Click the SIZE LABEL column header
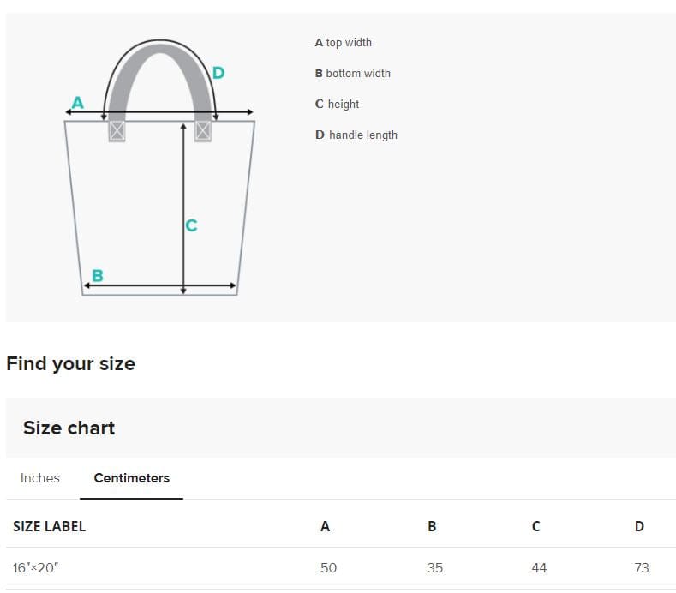Screen dimensions: 676x593 coord(49,526)
